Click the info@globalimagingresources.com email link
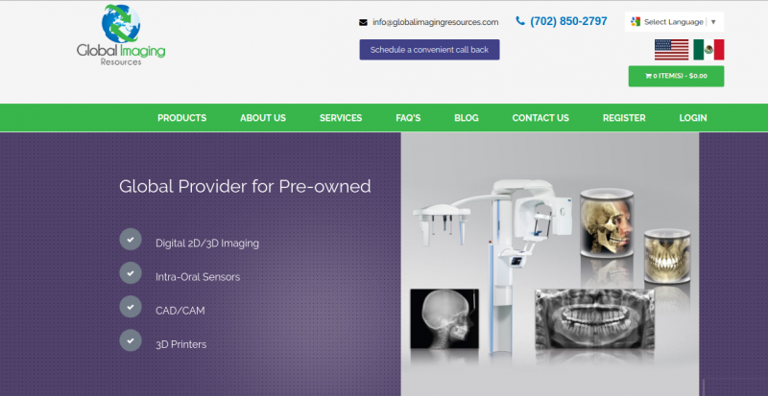This screenshot has width=768, height=396. click(436, 22)
